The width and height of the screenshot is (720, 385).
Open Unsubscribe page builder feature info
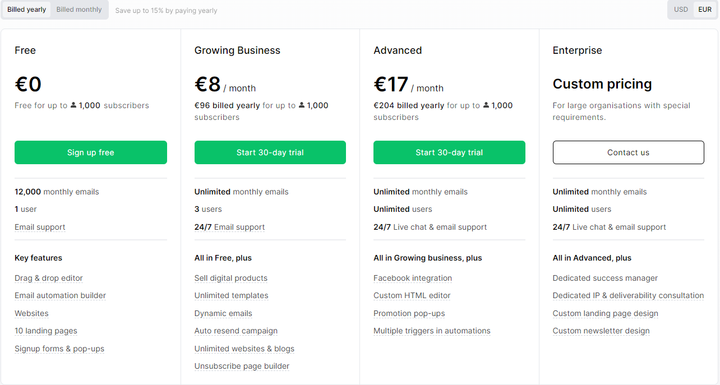click(x=242, y=366)
